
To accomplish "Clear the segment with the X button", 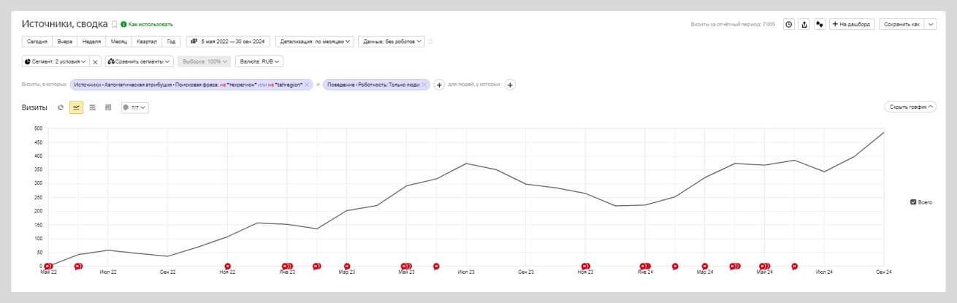I will tap(95, 62).
